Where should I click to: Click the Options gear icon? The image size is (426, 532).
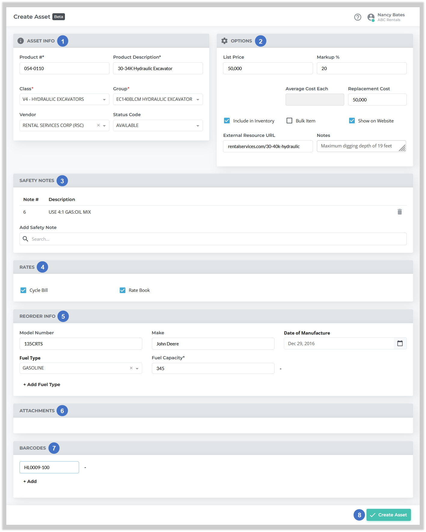(x=224, y=41)
